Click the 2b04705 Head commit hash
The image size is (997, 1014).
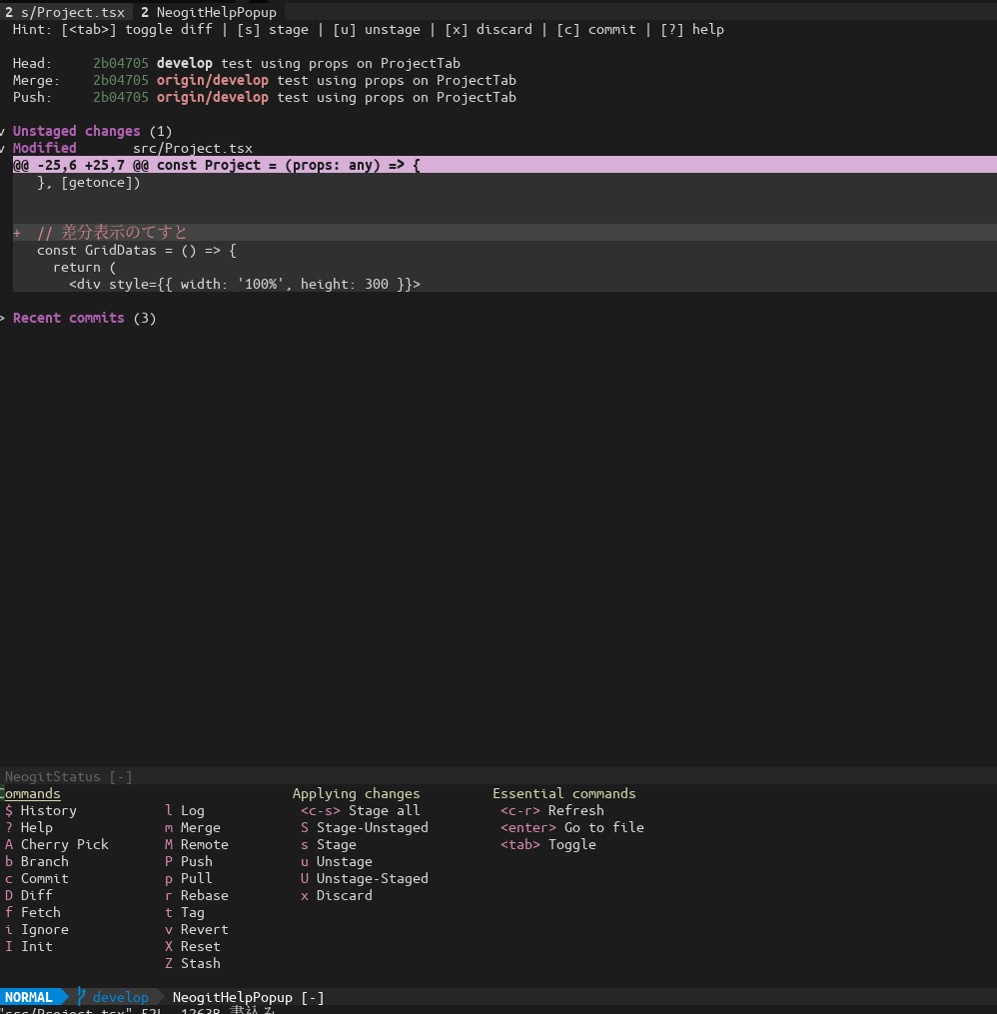(120, 63)
